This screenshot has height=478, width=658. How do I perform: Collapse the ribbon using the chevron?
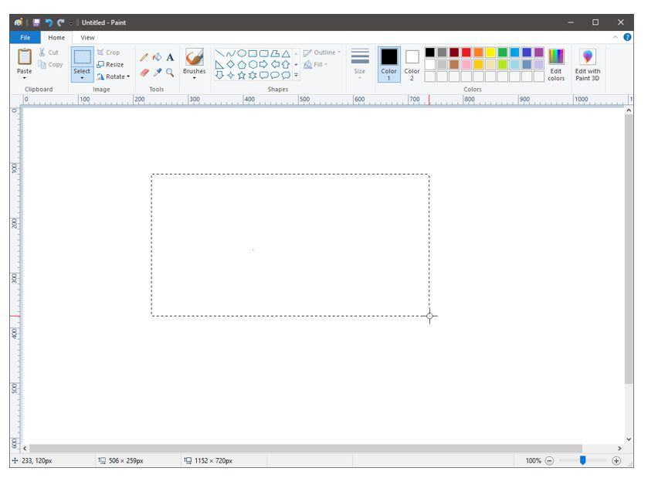(616, 37)
